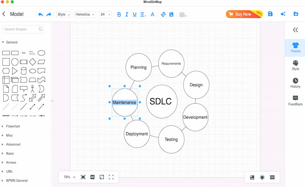305x187 pixels.
Task: Click the keyboard shortcuts icon
Action: 272,177
